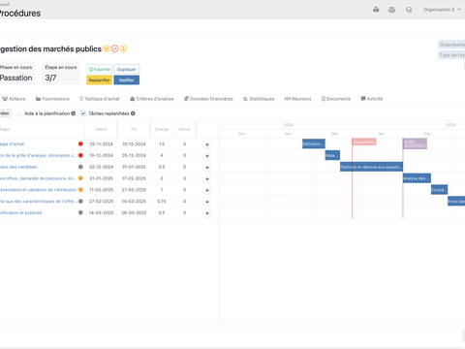Open the 'validation de l'attribution' step link
This screenshot has width=465, height=349.
click(x=38, y=190)
